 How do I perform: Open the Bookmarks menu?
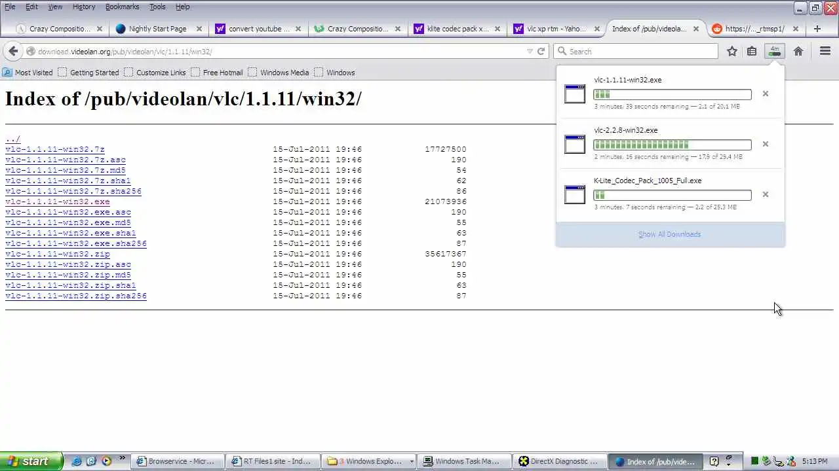pos(122,7)
